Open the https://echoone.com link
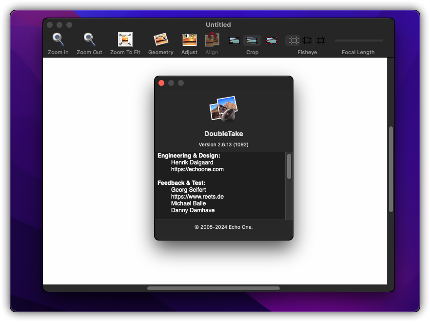430x322 pixels. tap(197, 169)
